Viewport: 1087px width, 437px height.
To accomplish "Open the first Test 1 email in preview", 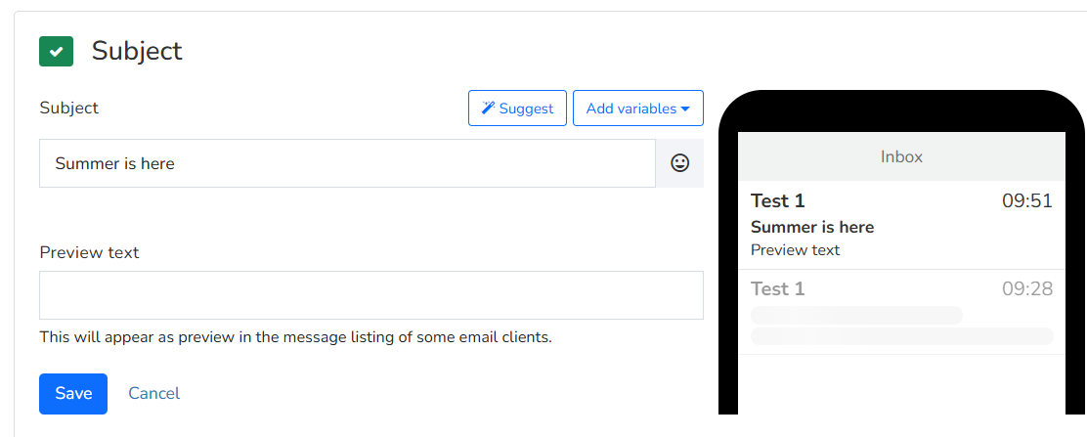I will (901, 225).
